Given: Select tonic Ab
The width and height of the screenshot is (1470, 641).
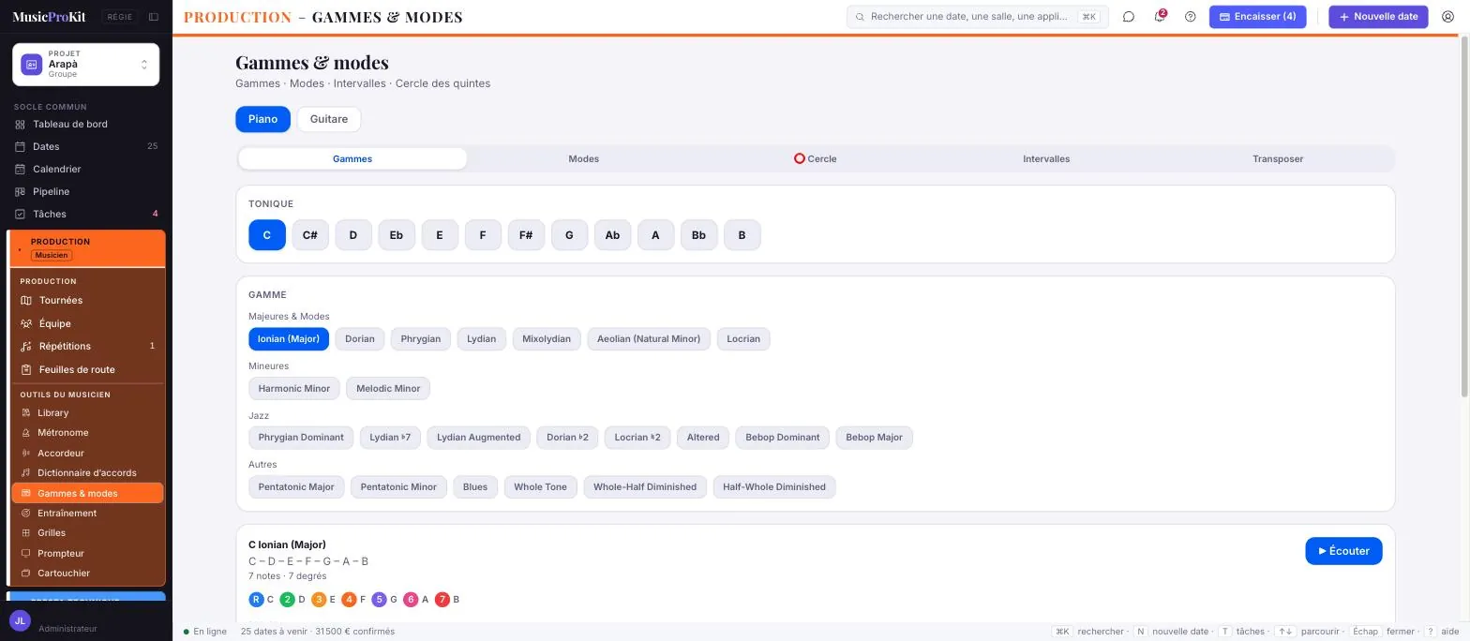Looking at the screenshot, I should [612, 235].
